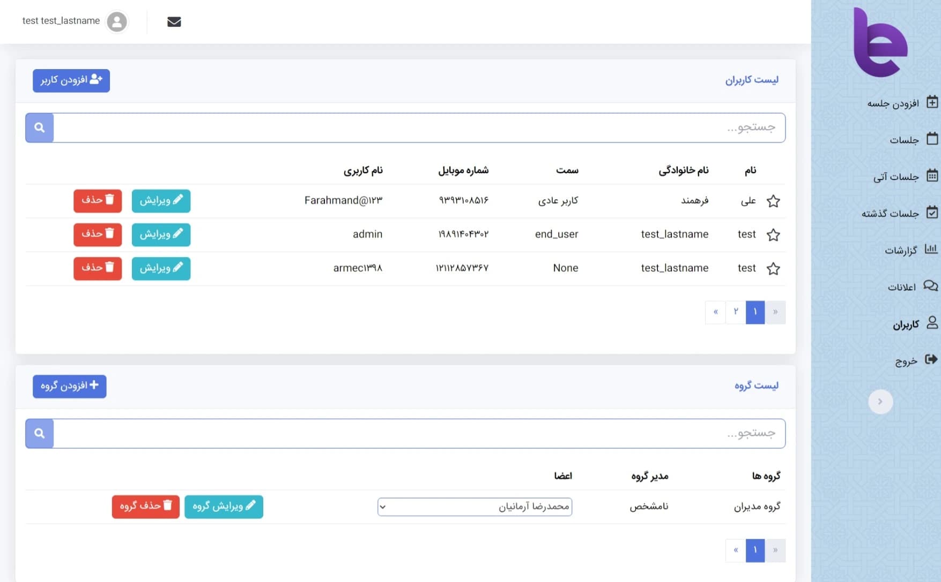Click the user avatar profile icon
This screenshot has width=941, height=582.
pos(117,22)
